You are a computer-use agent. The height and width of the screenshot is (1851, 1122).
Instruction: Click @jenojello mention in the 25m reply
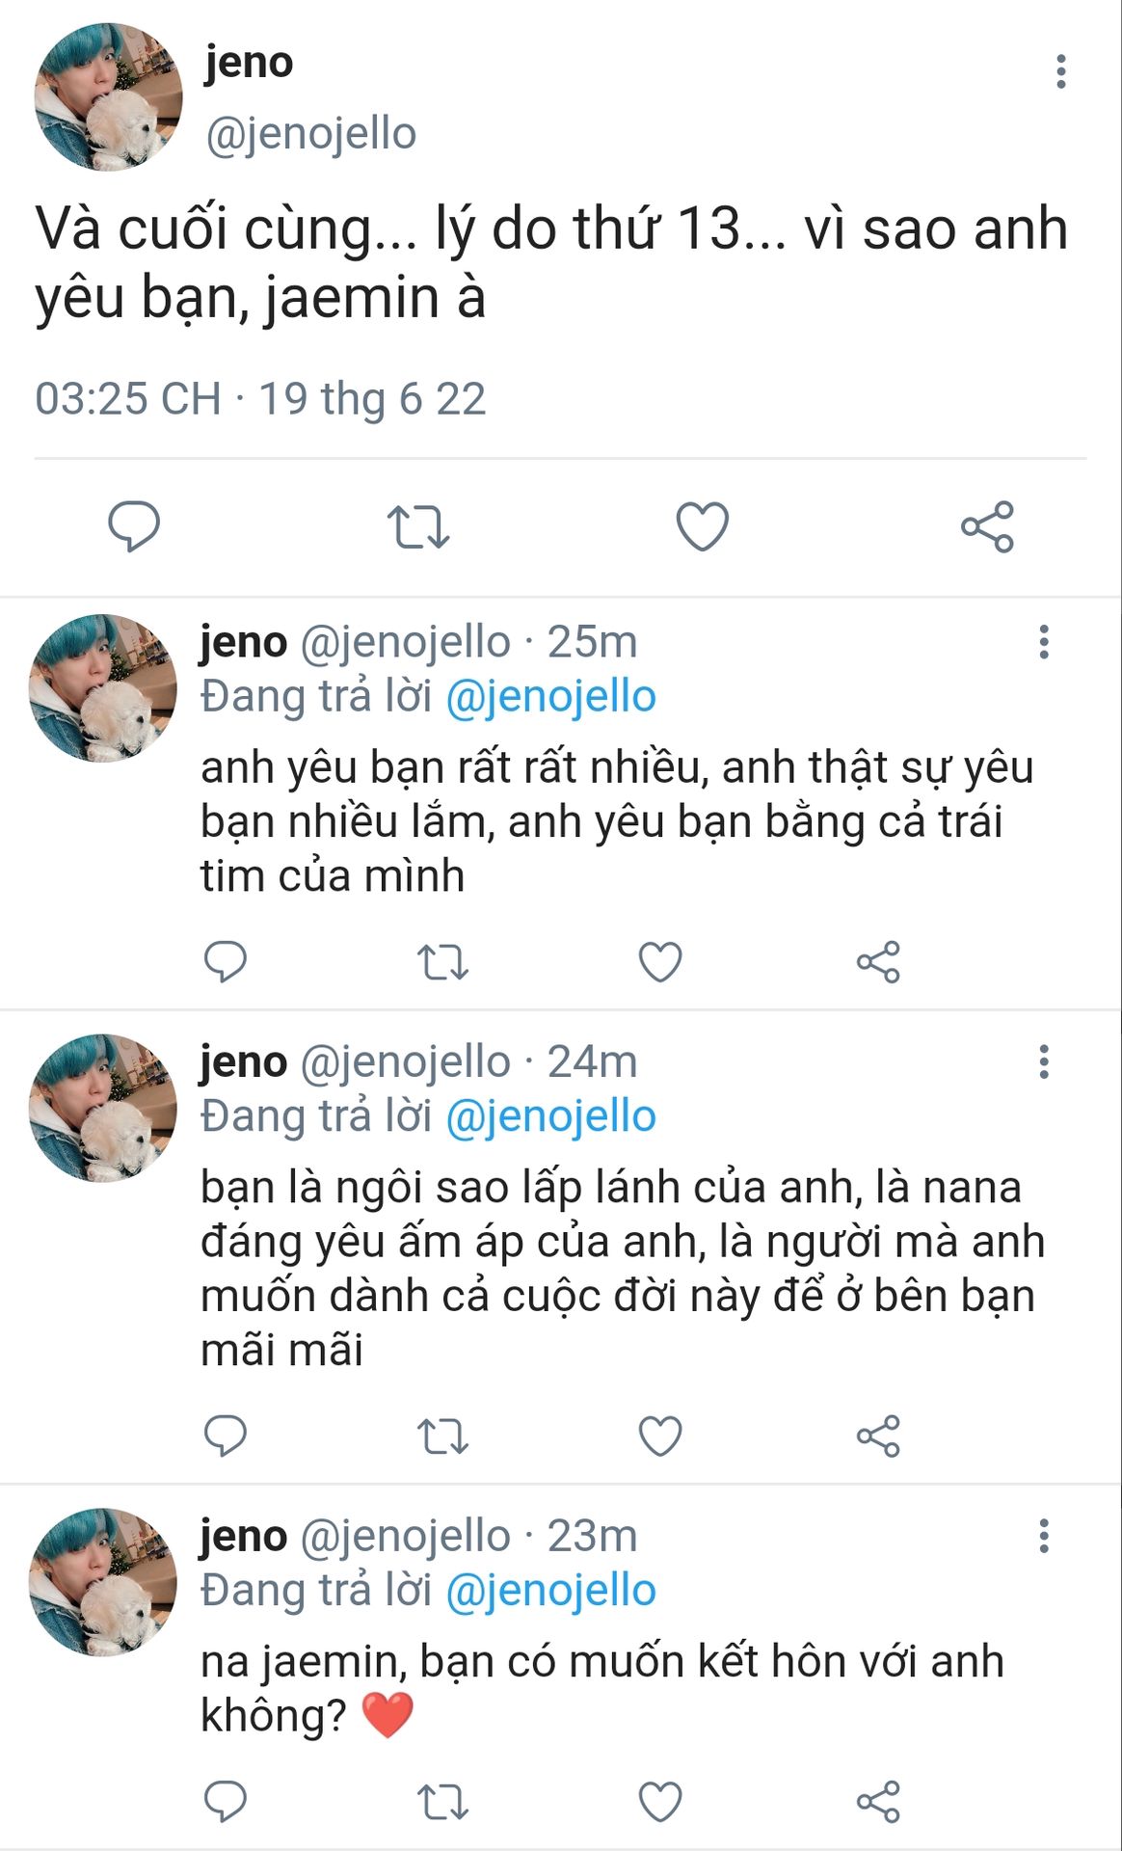550,696
